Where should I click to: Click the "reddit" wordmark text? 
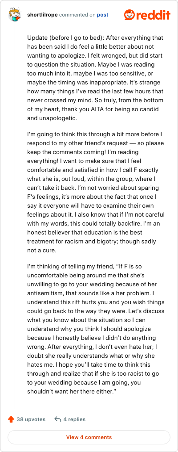153,15
